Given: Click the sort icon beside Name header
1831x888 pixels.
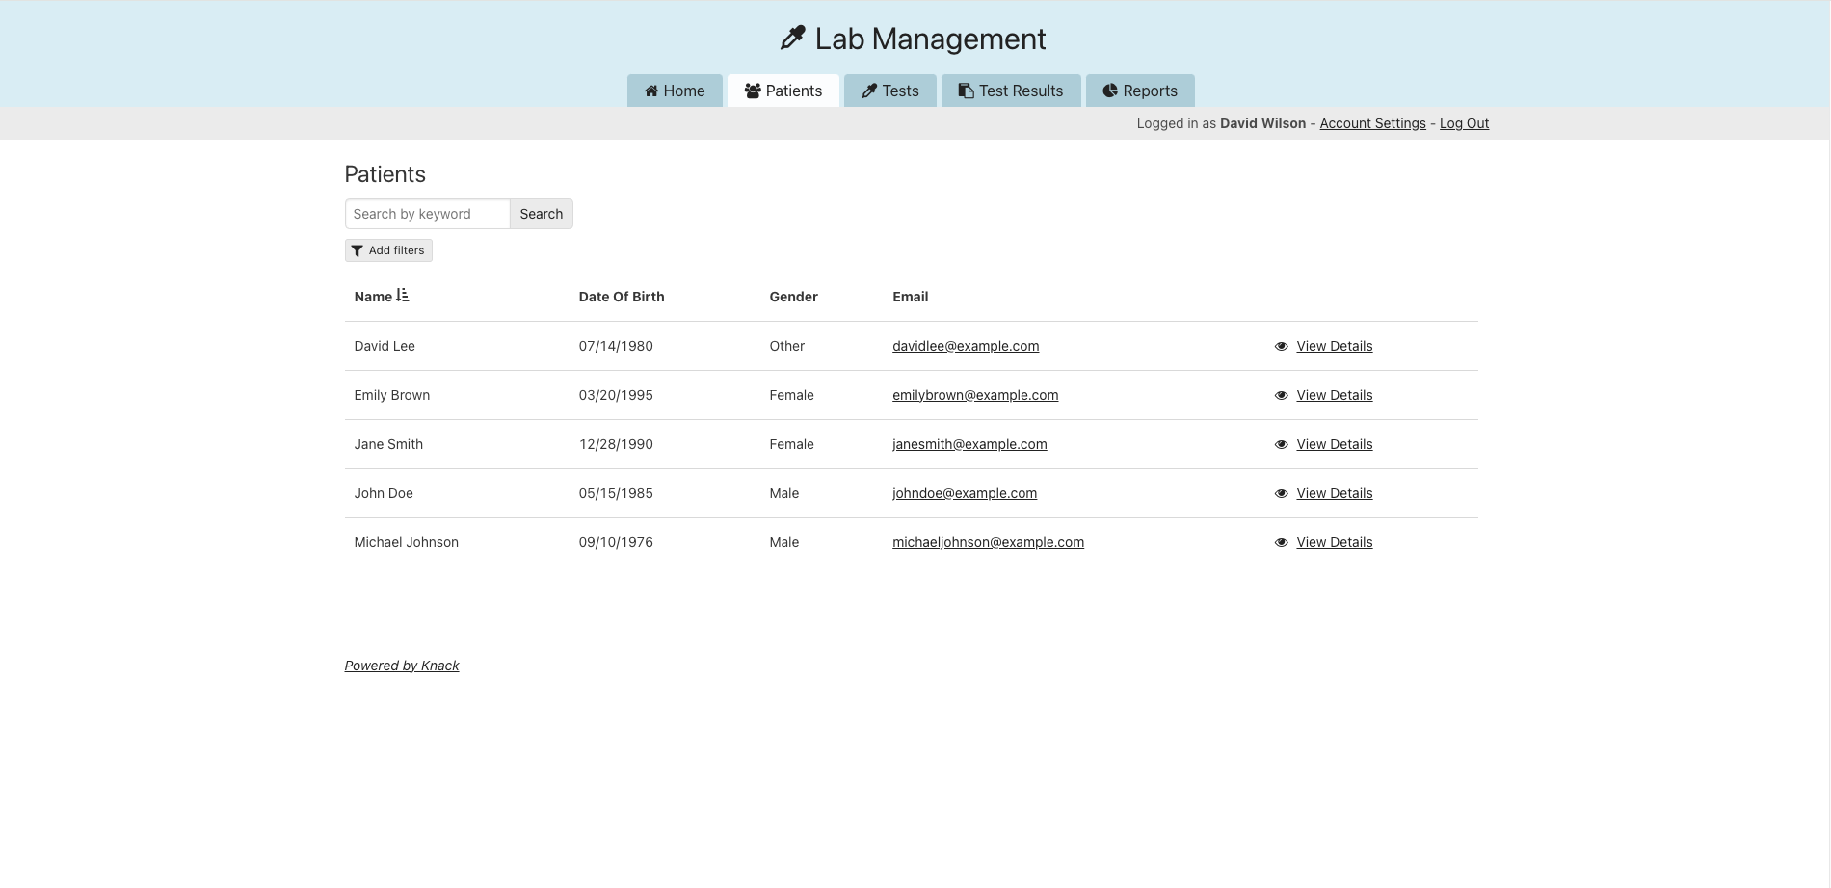Looking at the screenshot, I should point(403,296).
